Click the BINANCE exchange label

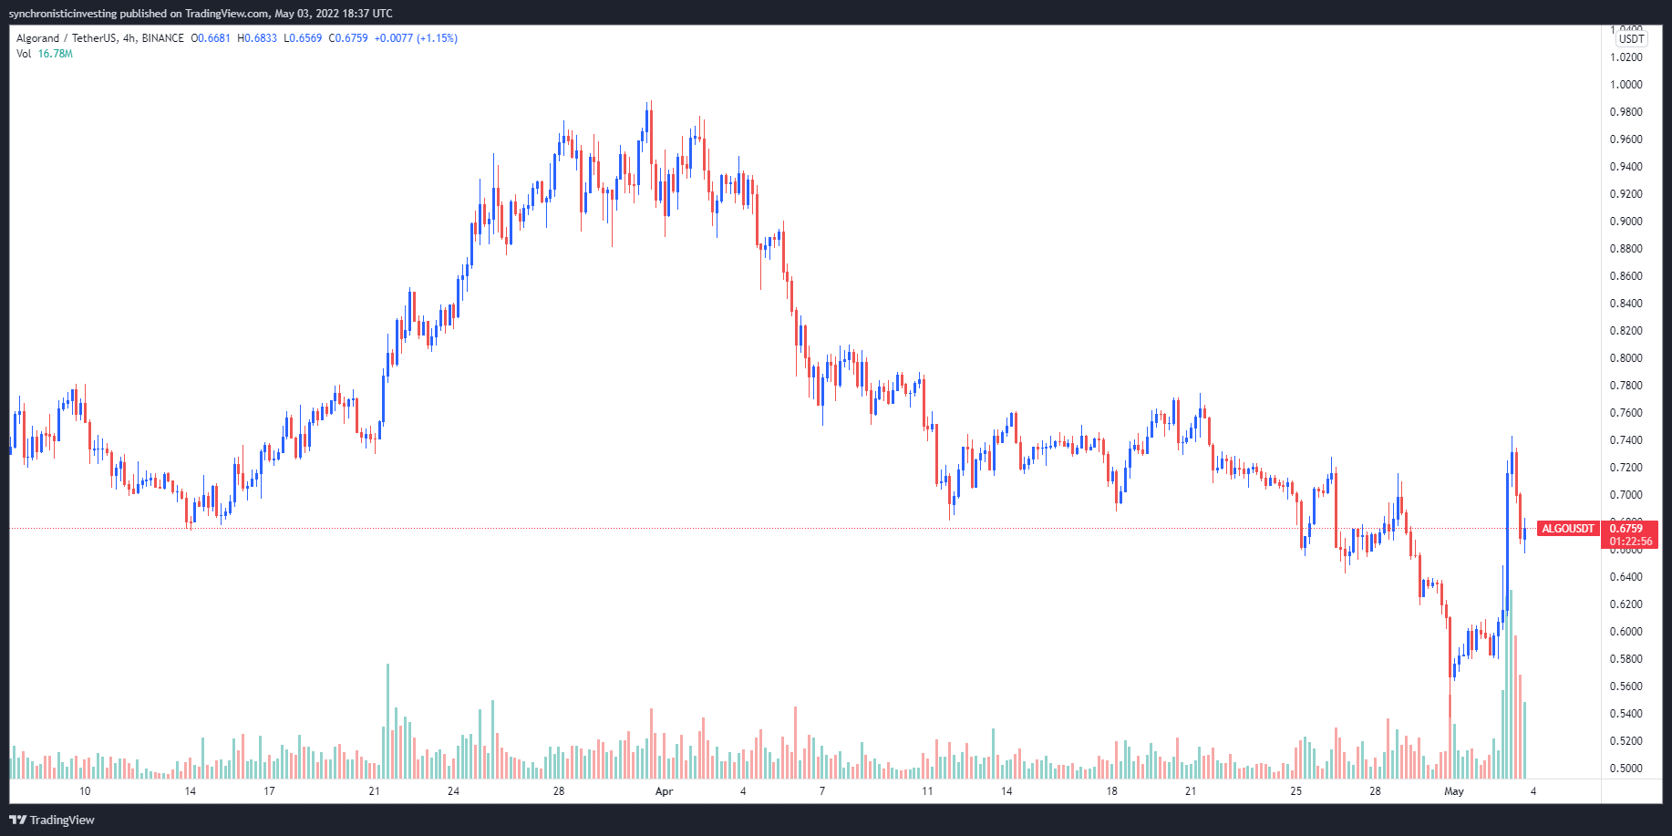[163, 38]
